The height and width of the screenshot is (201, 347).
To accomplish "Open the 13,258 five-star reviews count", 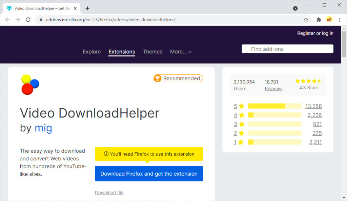I will (313, 106).
